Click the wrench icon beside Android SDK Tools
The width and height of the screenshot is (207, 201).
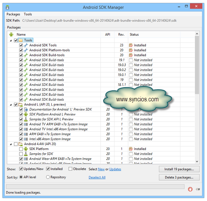click(x=26, y=45)
